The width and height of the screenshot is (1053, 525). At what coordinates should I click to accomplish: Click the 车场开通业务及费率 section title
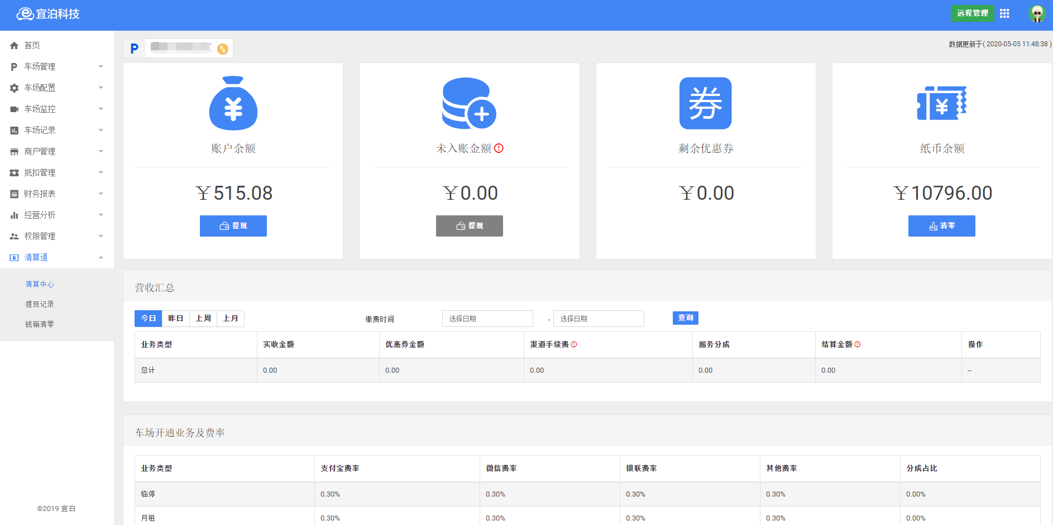point(180,433)
